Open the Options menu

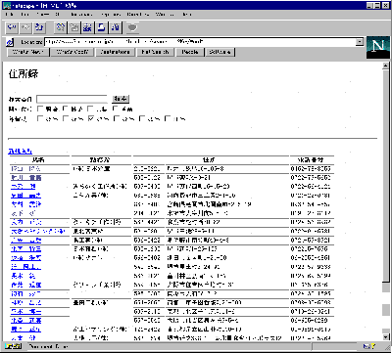click(x=111, y=15)
